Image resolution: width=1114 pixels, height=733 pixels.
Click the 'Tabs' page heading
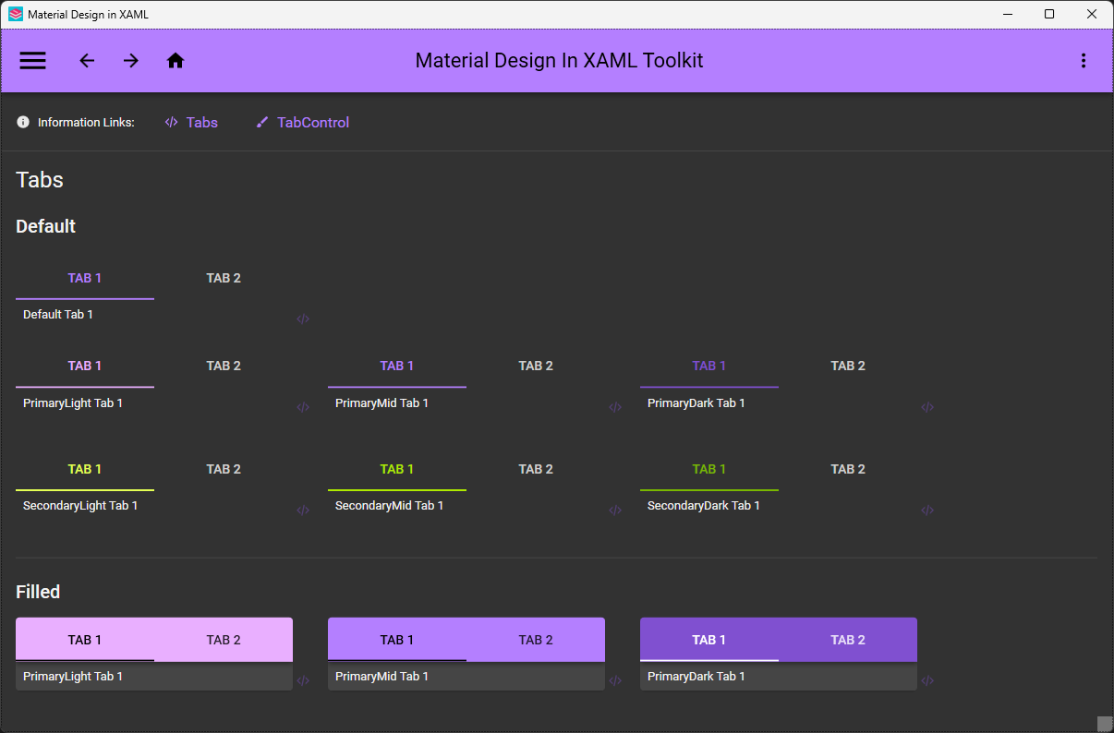tap(40, 179)
